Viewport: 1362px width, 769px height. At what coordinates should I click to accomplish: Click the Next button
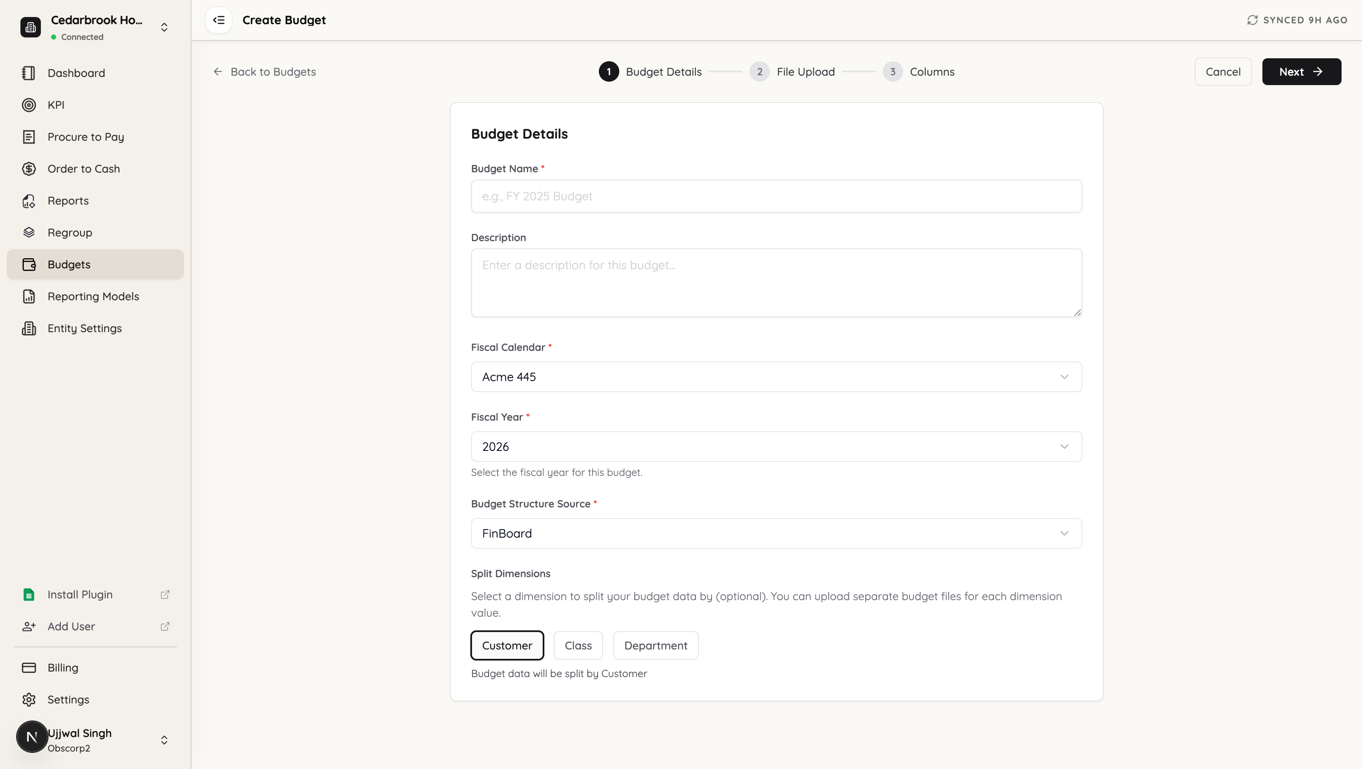pyautogui.click(x=1301, y=71)
